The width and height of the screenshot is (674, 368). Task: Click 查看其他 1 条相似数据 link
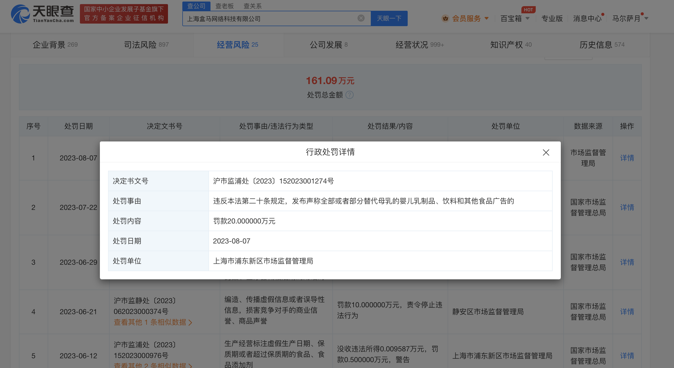[153, 322]
